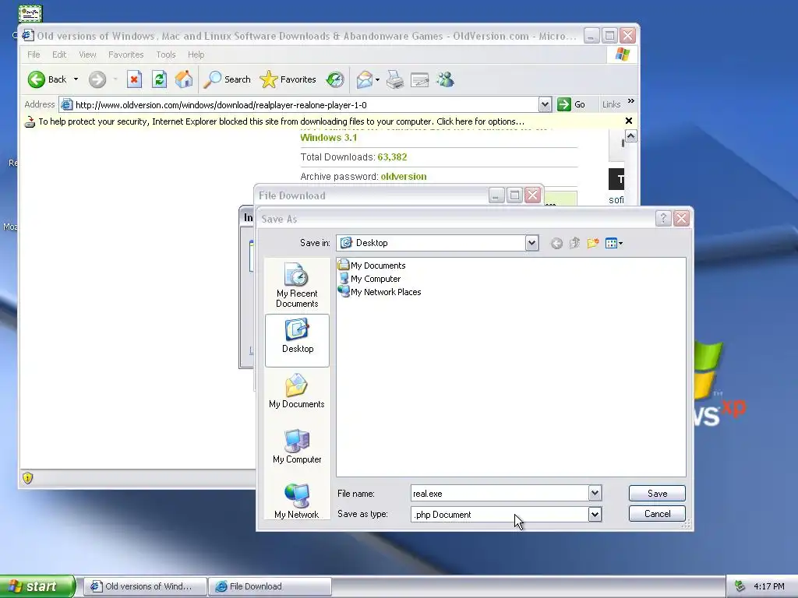Open the Help menu
The height and width of the screenshot is (598, 798).
point(196,55)
